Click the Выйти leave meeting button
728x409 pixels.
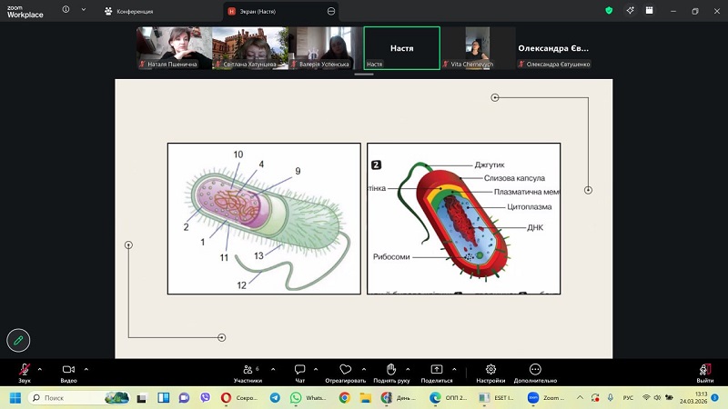point(704,371)
